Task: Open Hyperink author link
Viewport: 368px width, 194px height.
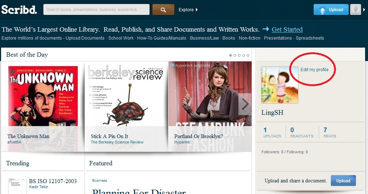Action: (x=182, y=142)
